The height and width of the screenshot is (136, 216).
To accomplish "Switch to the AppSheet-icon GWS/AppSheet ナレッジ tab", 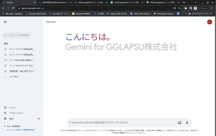I will click(x=91, y=2).
